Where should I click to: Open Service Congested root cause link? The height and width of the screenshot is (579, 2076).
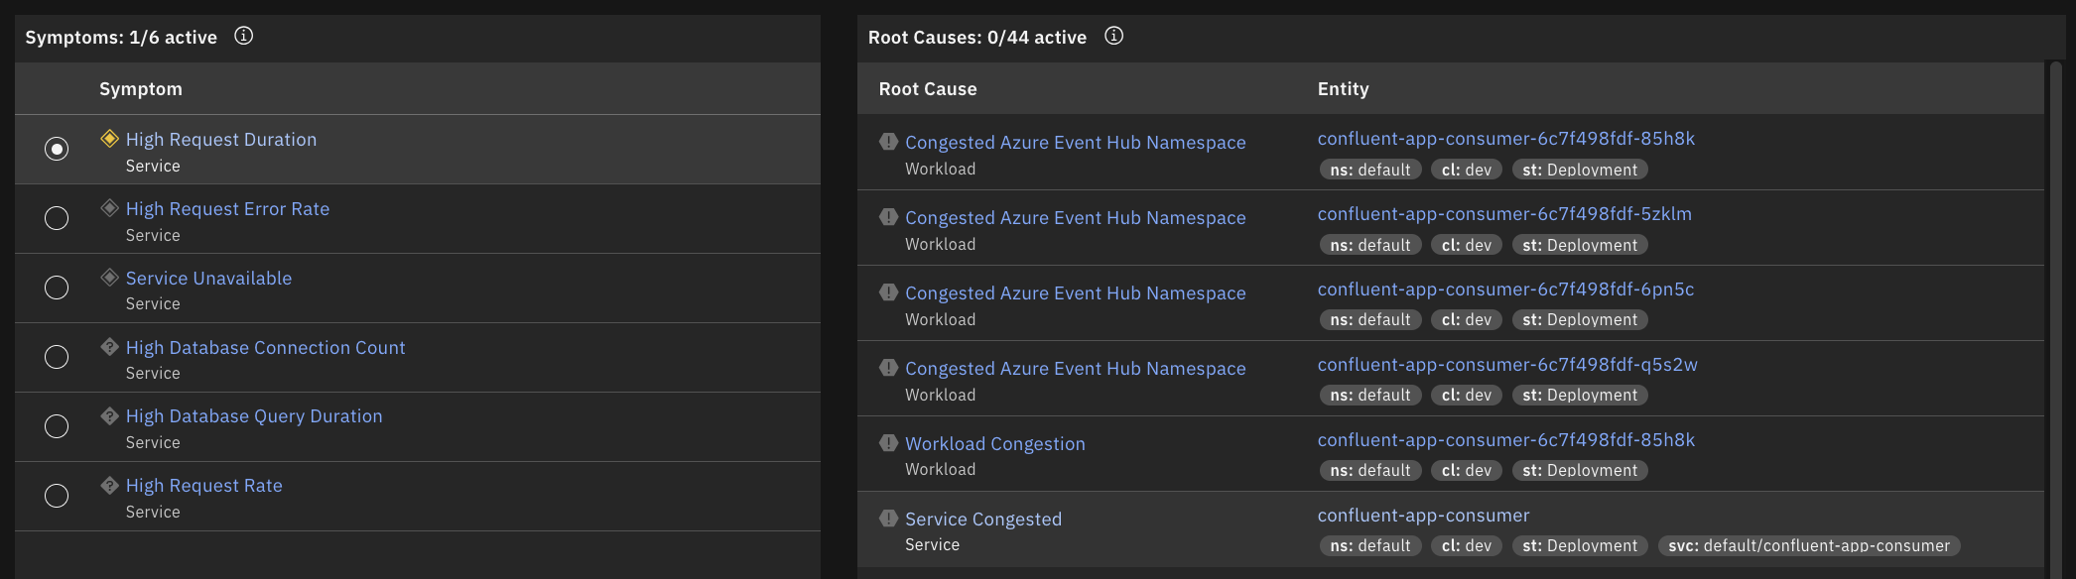coord(982,520)
